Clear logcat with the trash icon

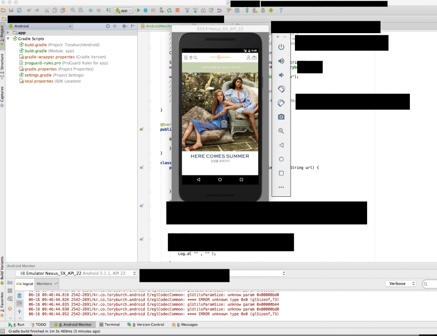[20, 295]
